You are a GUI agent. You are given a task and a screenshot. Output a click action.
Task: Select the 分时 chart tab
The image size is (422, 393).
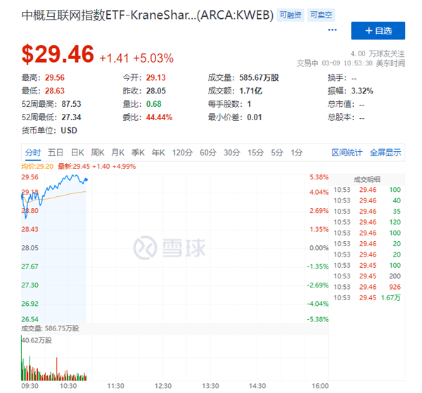pyautogui.click(x=33, y=153)
